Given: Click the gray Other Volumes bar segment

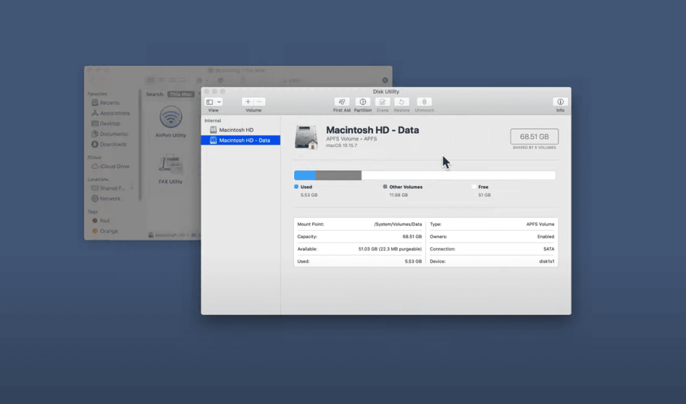Looking at the screenshot, I should [x=338, y=175].
